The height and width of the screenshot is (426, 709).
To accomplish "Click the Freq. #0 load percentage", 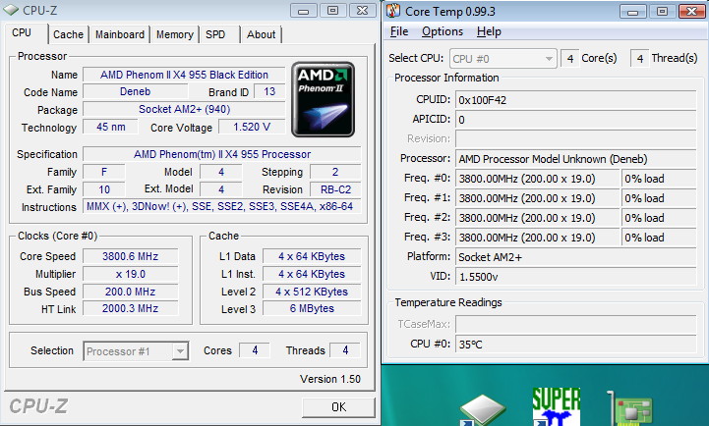I will point(659,179).
